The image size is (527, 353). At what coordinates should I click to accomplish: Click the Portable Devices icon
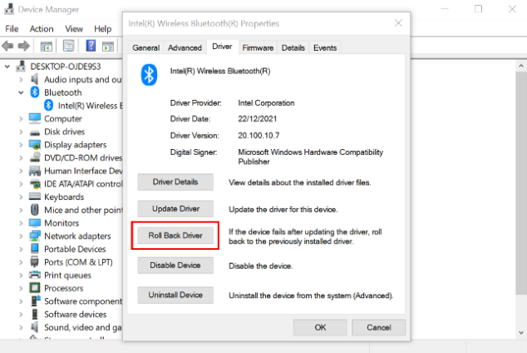[x=35, y=249]
